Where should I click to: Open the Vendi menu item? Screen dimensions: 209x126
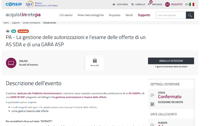click(x=129, y=15)
